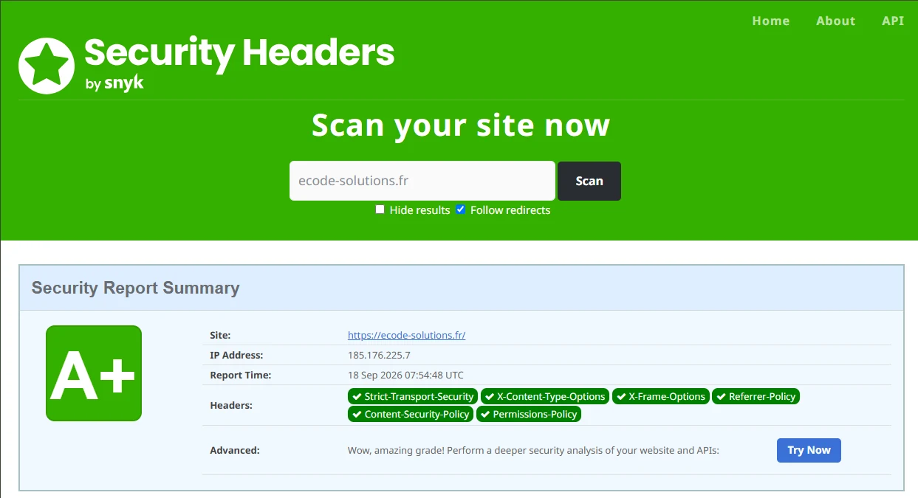Click the 'Report Time:' row label

point(241,375)
